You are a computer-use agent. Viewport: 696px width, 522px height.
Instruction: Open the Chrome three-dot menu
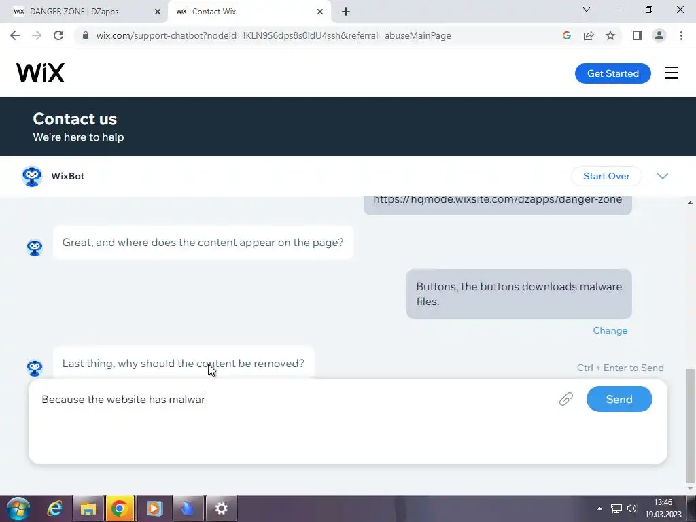coord(681,35)
